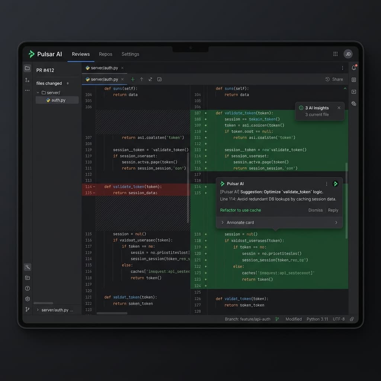Click Reply on the suggestion card
The image size is (381, 381).
pyautogui.click(x=333, y=210)
